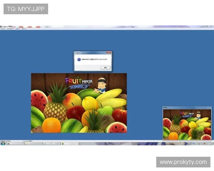Select the folder taskbar button

34,144
